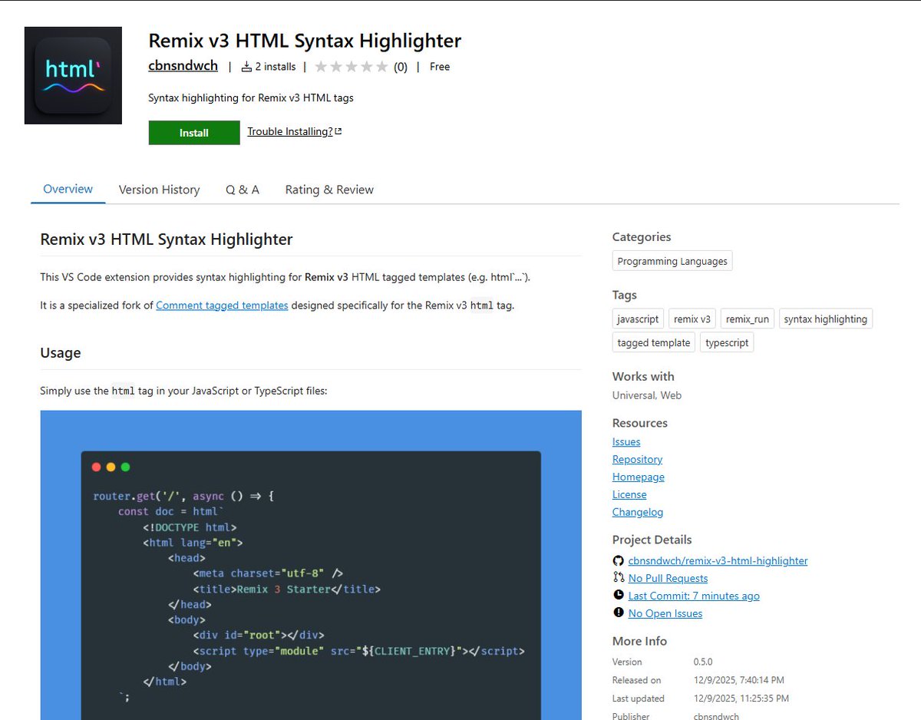Click the star rating icons
The image size is (921, 720).
pos(352,67)
